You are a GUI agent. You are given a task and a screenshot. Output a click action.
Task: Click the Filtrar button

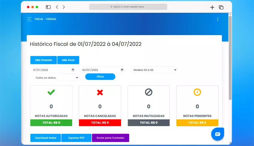point(100,77)
